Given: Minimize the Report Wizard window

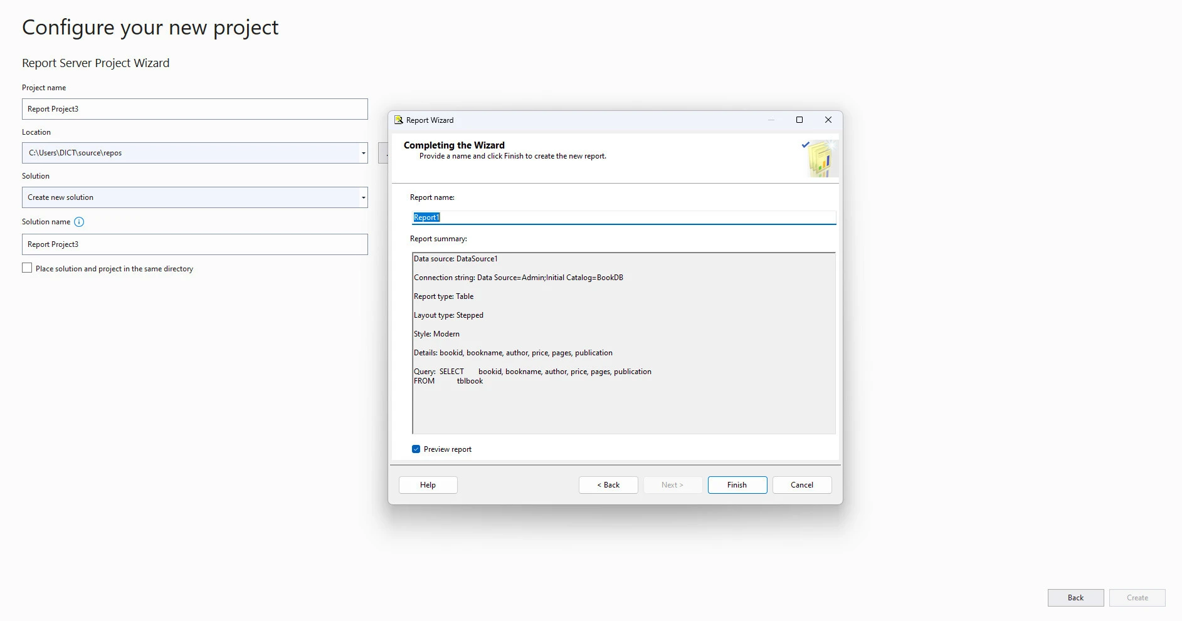Looking at the screenshot, I should tap(771, 120).
